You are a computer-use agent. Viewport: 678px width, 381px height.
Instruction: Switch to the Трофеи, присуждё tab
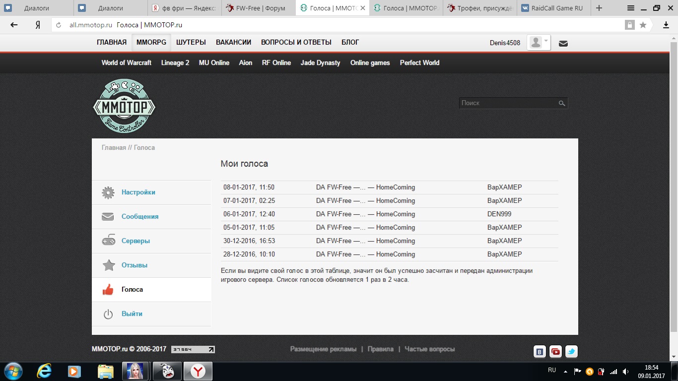click(x=480, y=8)
